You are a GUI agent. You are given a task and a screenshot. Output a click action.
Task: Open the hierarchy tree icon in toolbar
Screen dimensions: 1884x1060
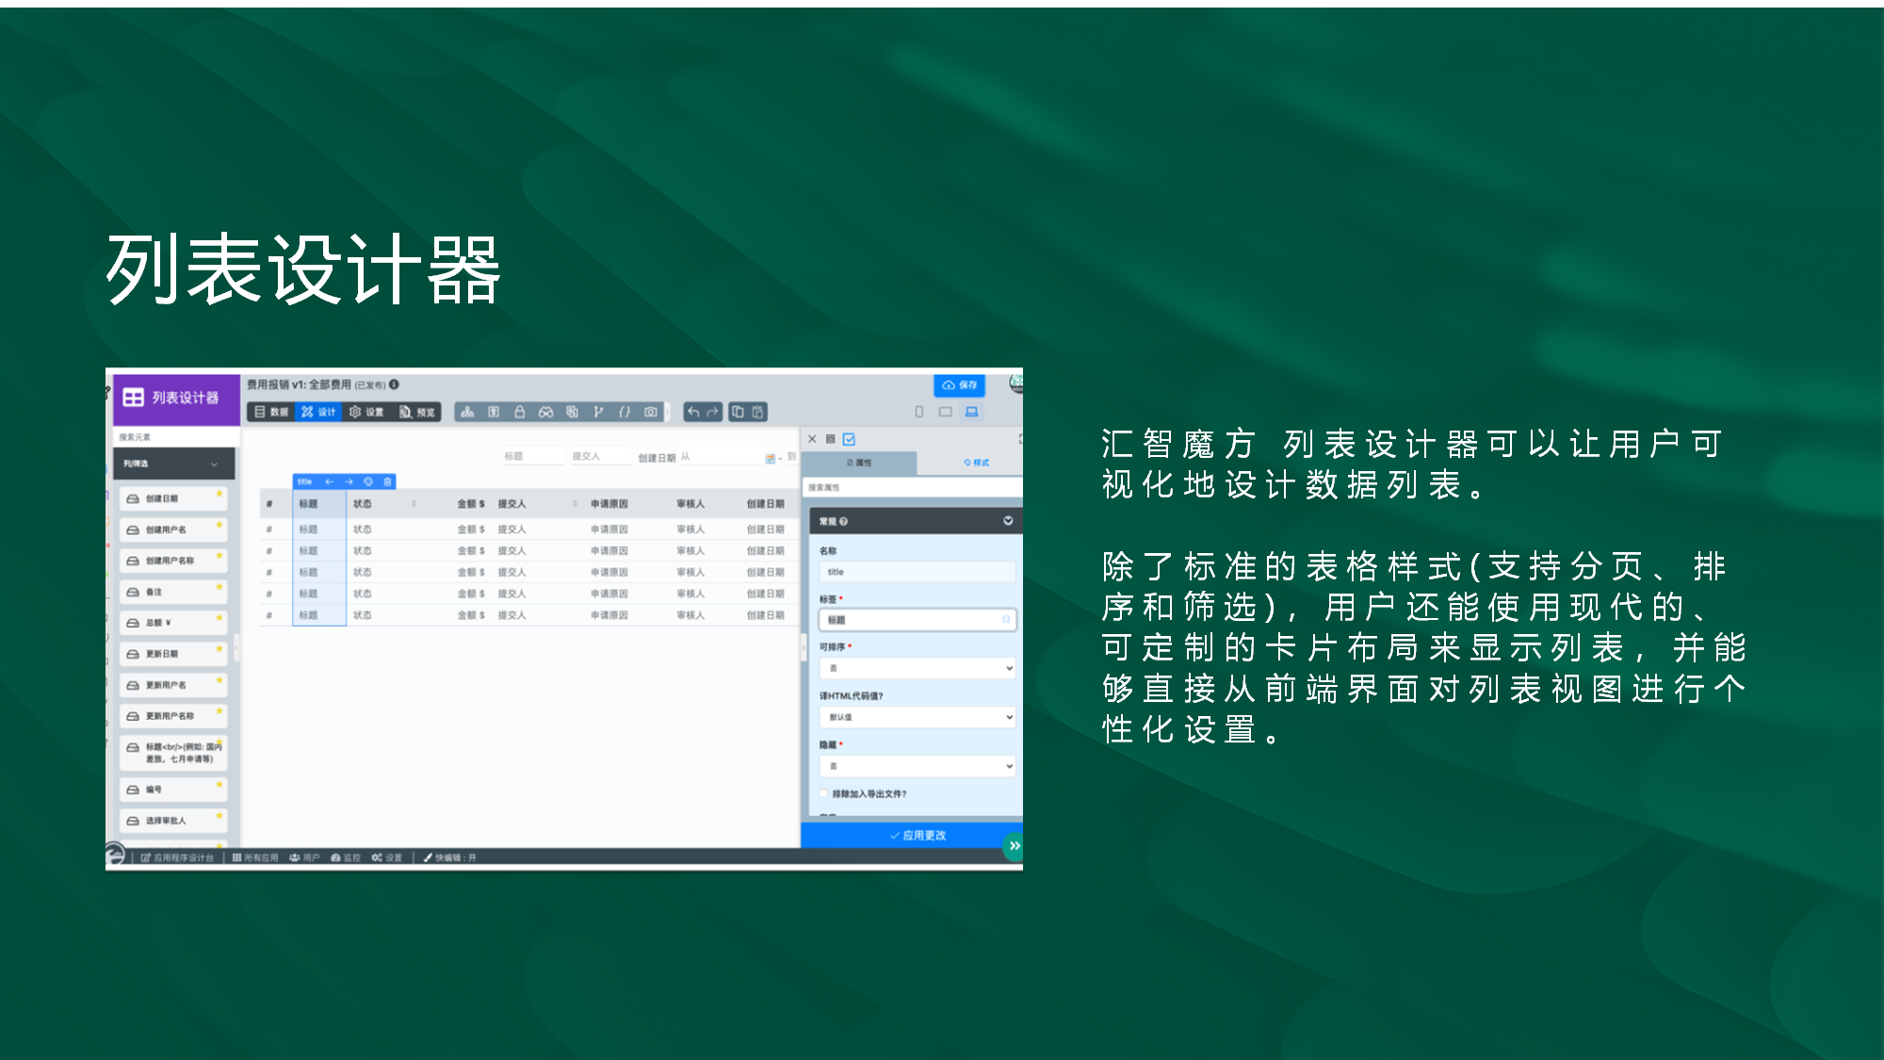click(x=467, y=412)
